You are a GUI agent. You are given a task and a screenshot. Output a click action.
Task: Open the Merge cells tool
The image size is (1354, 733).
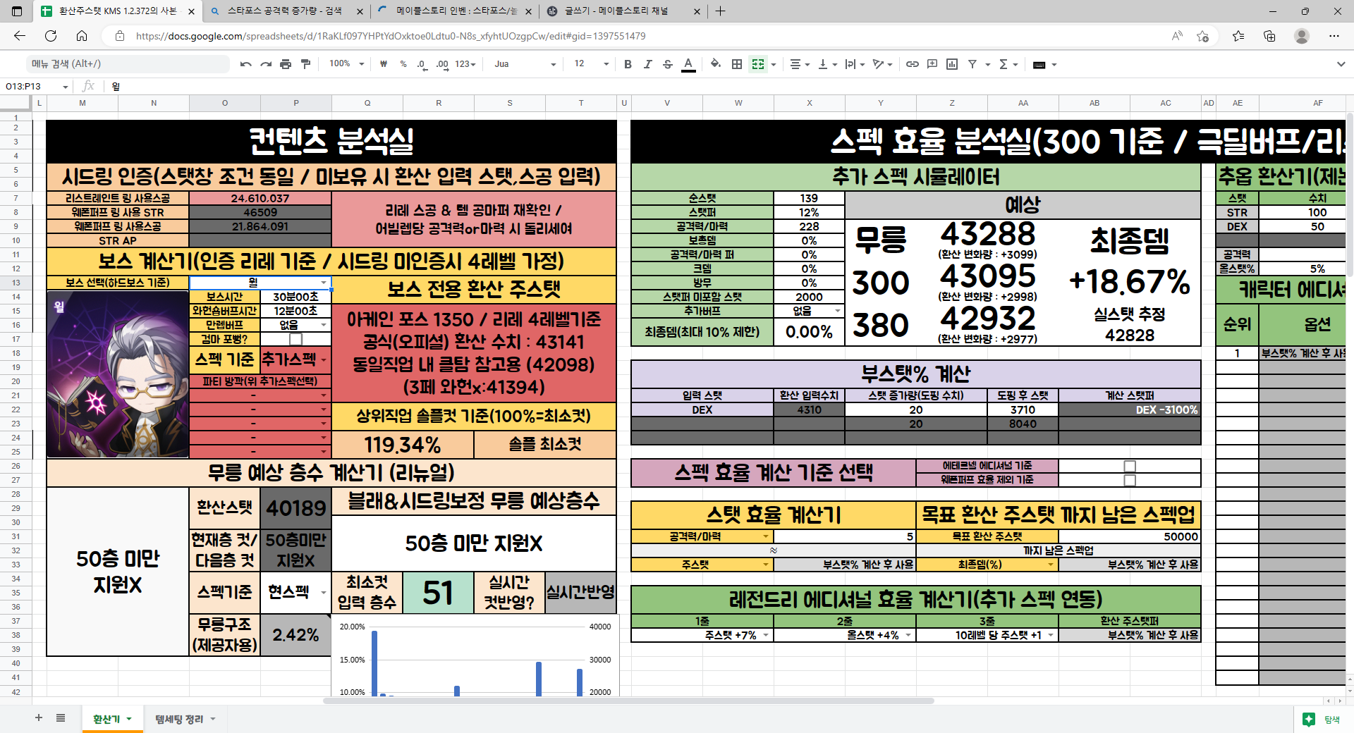pyautogui.click(x=758, y=64)
